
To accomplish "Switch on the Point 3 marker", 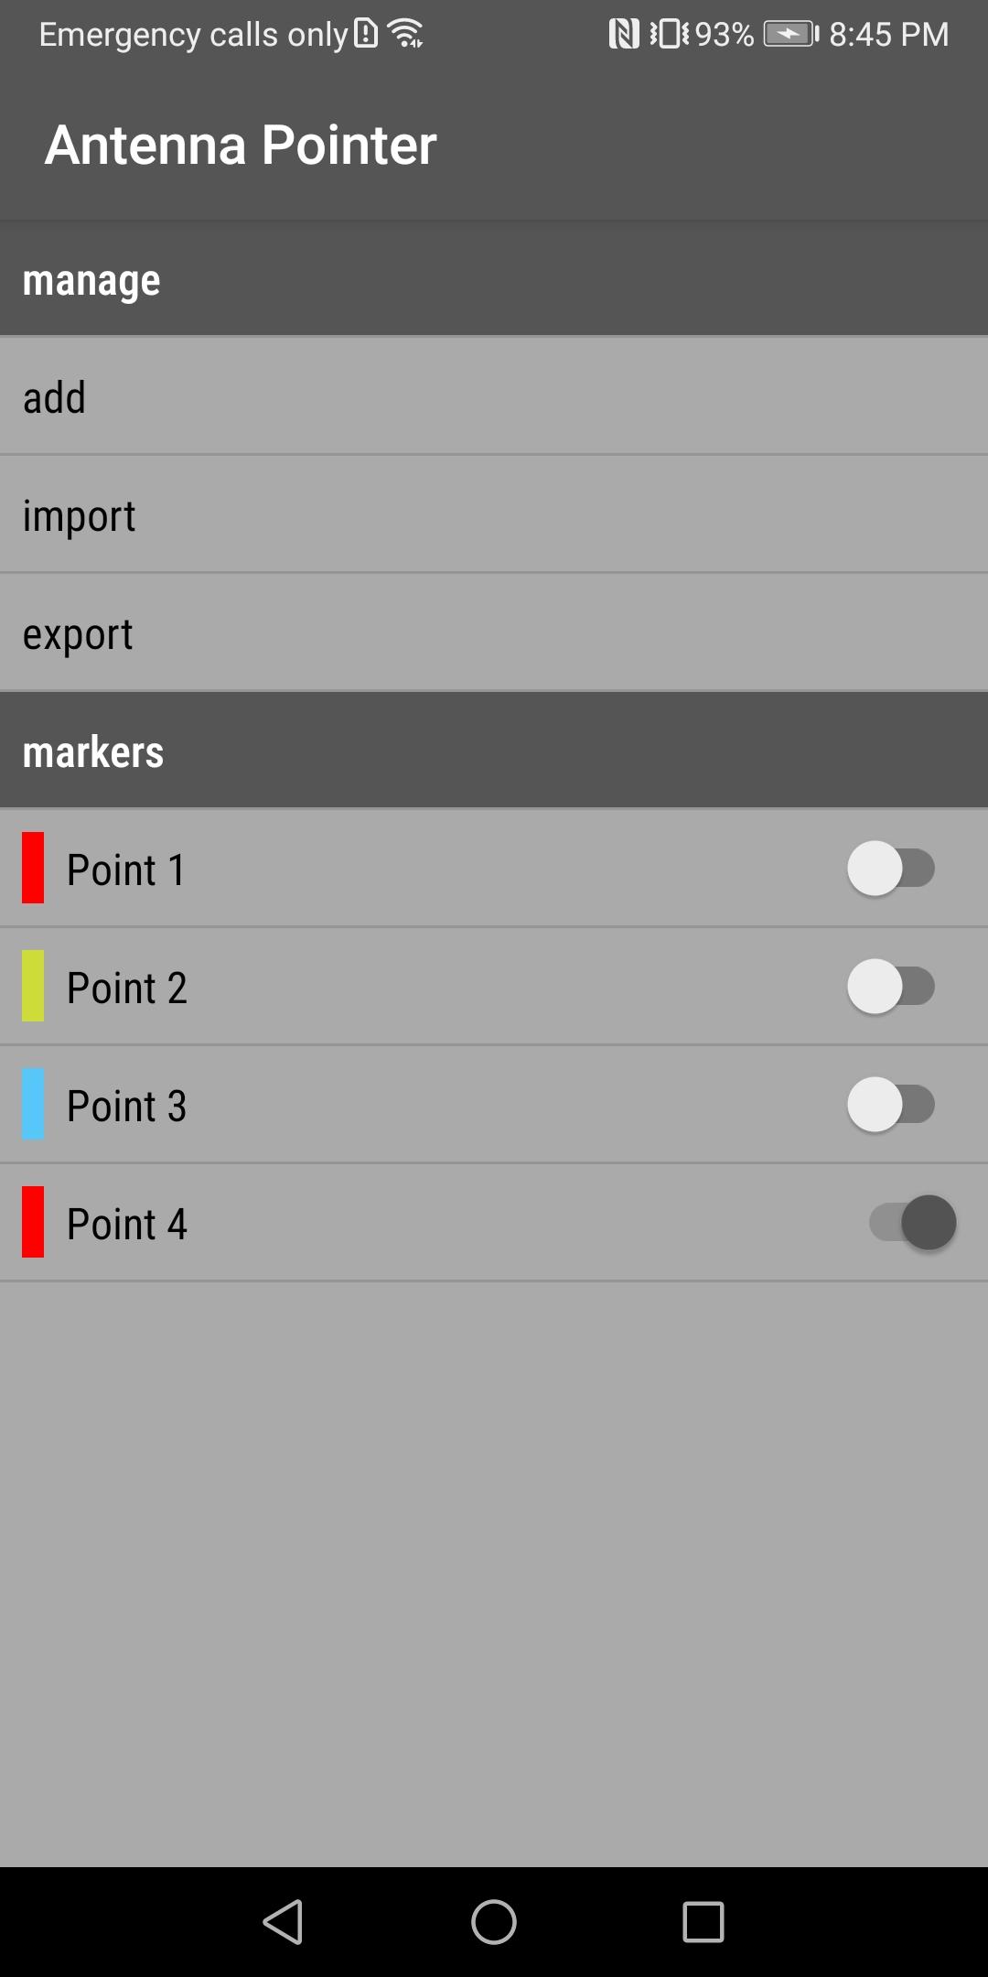I will [x=891, y=1104].
